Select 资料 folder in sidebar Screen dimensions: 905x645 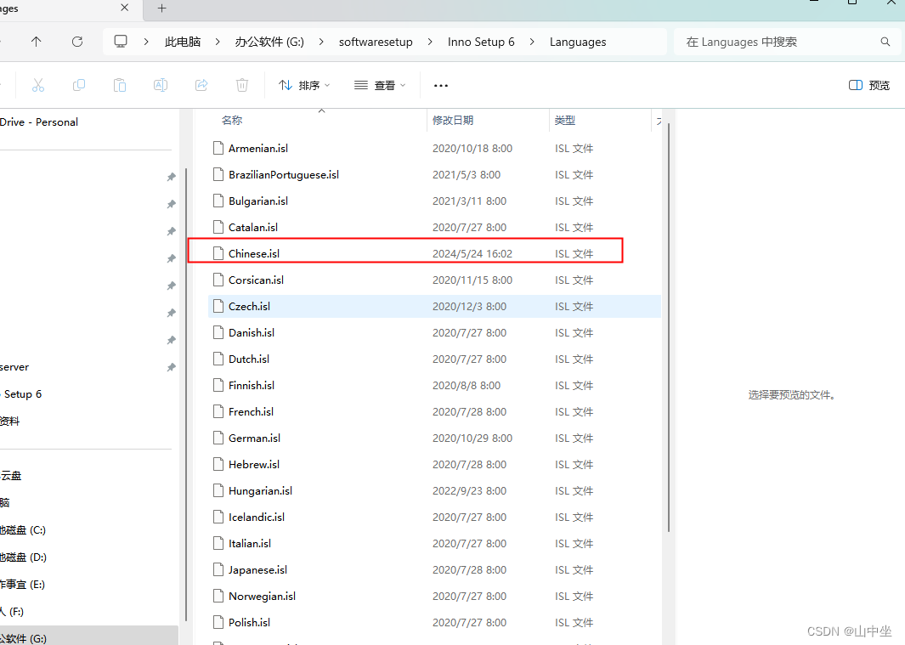pyautogui.click(x=10, y=421)
